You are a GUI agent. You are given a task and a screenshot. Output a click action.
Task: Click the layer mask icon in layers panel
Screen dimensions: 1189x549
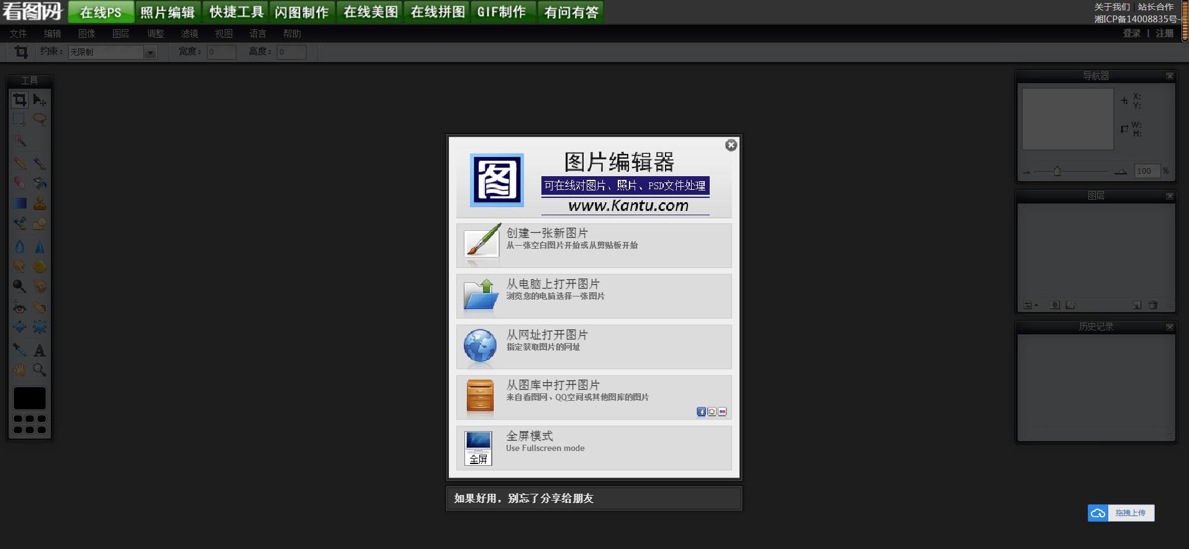pyautogui.click(x=1055, y=305)
